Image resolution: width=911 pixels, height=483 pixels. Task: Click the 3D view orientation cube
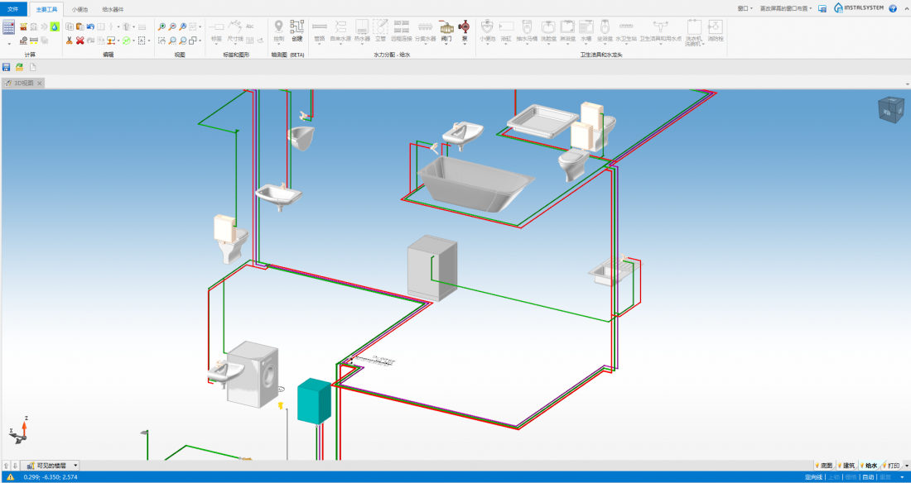tap(891, 110)
